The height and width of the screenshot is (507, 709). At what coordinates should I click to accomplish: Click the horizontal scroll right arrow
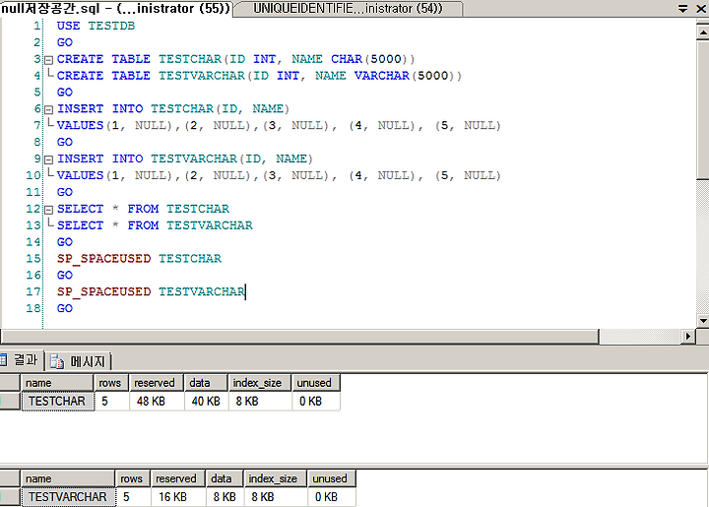[688, 336]
